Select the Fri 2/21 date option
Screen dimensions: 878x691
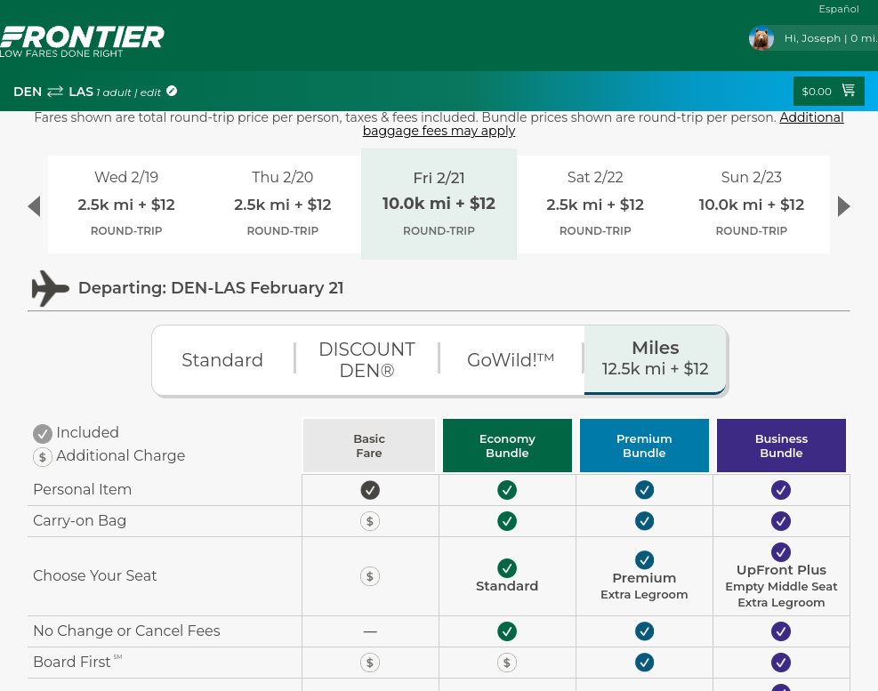click(x=439, y=204)
